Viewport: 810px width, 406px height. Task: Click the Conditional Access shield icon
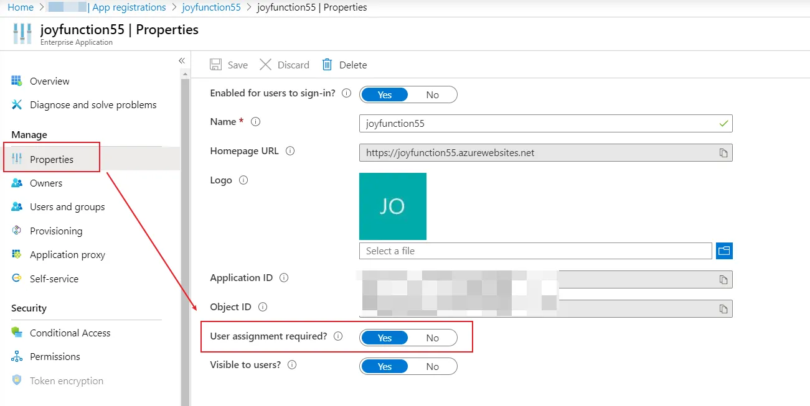click(17, 333)
